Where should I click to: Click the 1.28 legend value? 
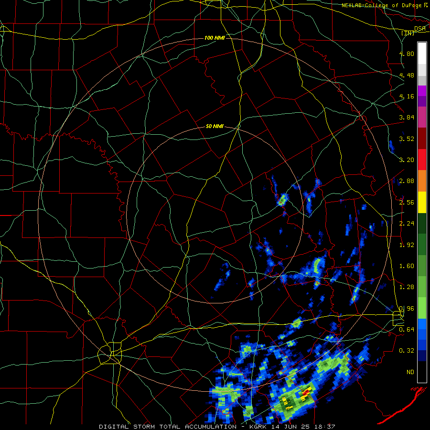[407, 287]
